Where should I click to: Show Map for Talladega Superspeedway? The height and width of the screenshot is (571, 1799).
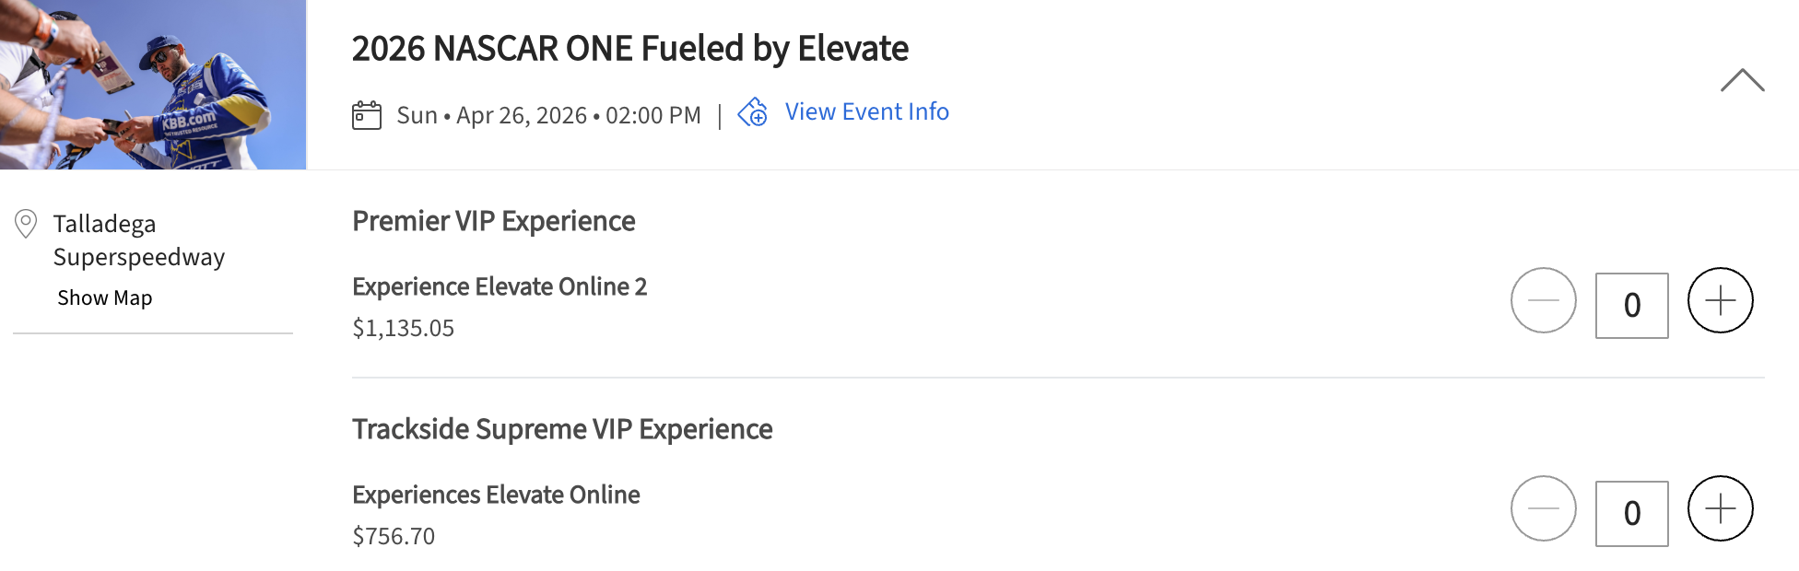coord(104,297)
